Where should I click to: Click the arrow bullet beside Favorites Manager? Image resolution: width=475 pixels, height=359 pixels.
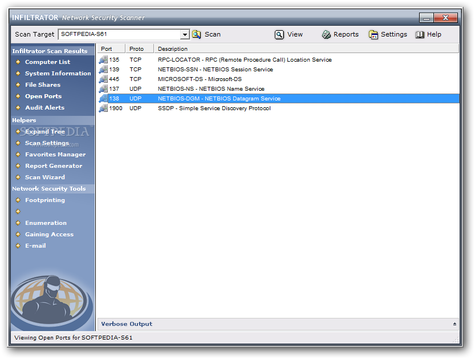point(18,154)
